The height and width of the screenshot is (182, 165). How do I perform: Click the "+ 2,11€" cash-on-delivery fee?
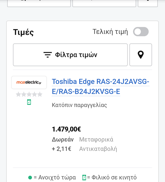click(x=61, y=149)
